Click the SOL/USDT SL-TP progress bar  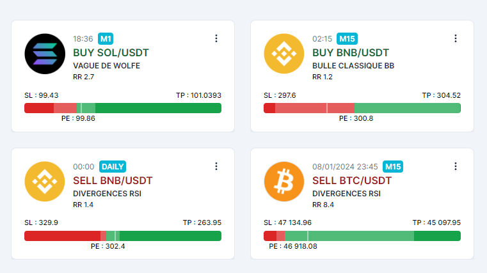point(123,108)
